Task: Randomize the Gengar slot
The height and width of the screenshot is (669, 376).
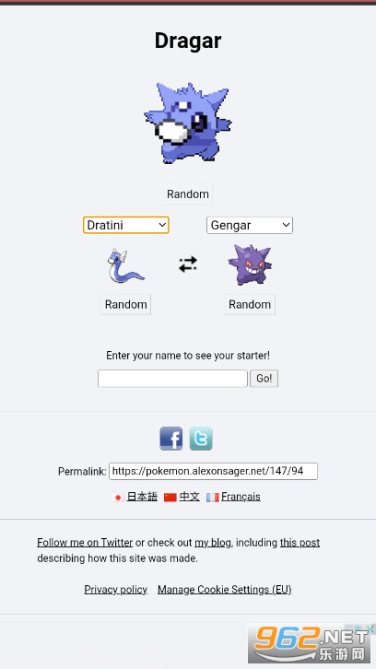Action: coord(250,305)
